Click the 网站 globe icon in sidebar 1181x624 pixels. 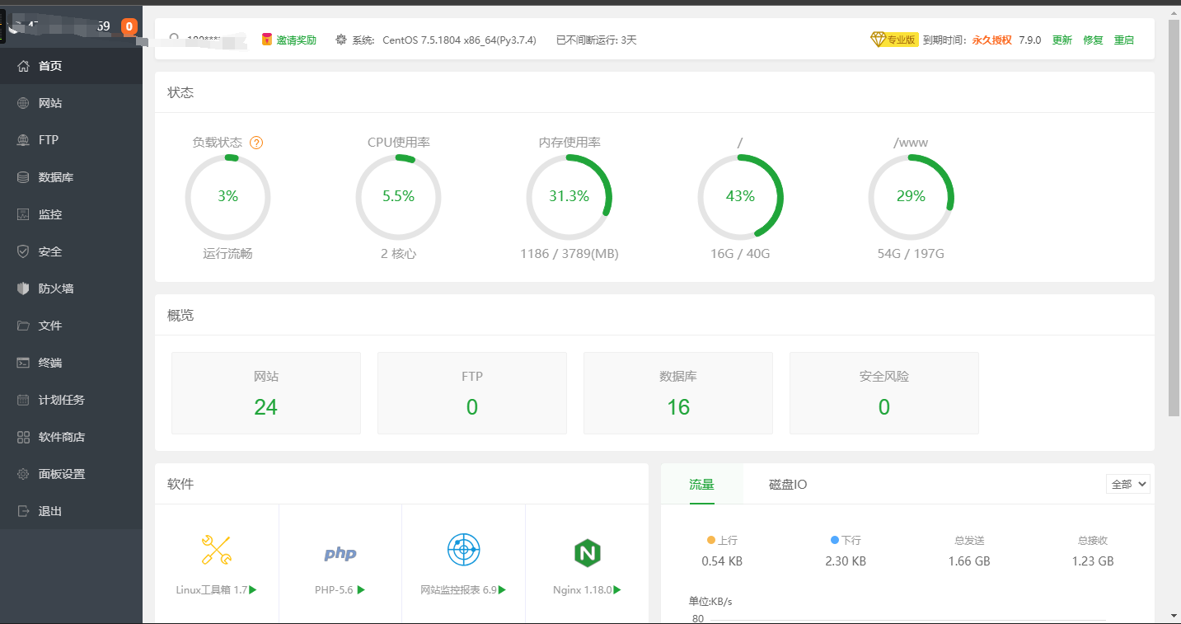[23, 103]
